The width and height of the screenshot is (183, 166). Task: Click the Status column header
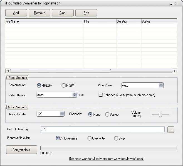tap(159, 21)
